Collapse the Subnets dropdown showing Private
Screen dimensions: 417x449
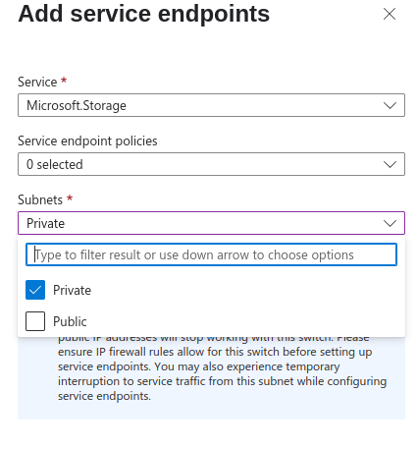(211, 223)
